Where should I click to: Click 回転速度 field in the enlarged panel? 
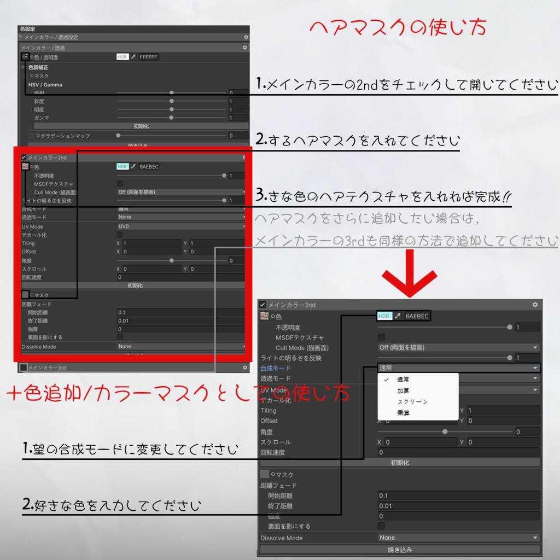click(x=459, y=452)
